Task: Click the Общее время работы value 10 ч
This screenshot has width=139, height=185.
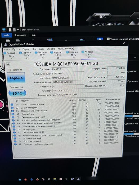Action: [x=116, y=85]
